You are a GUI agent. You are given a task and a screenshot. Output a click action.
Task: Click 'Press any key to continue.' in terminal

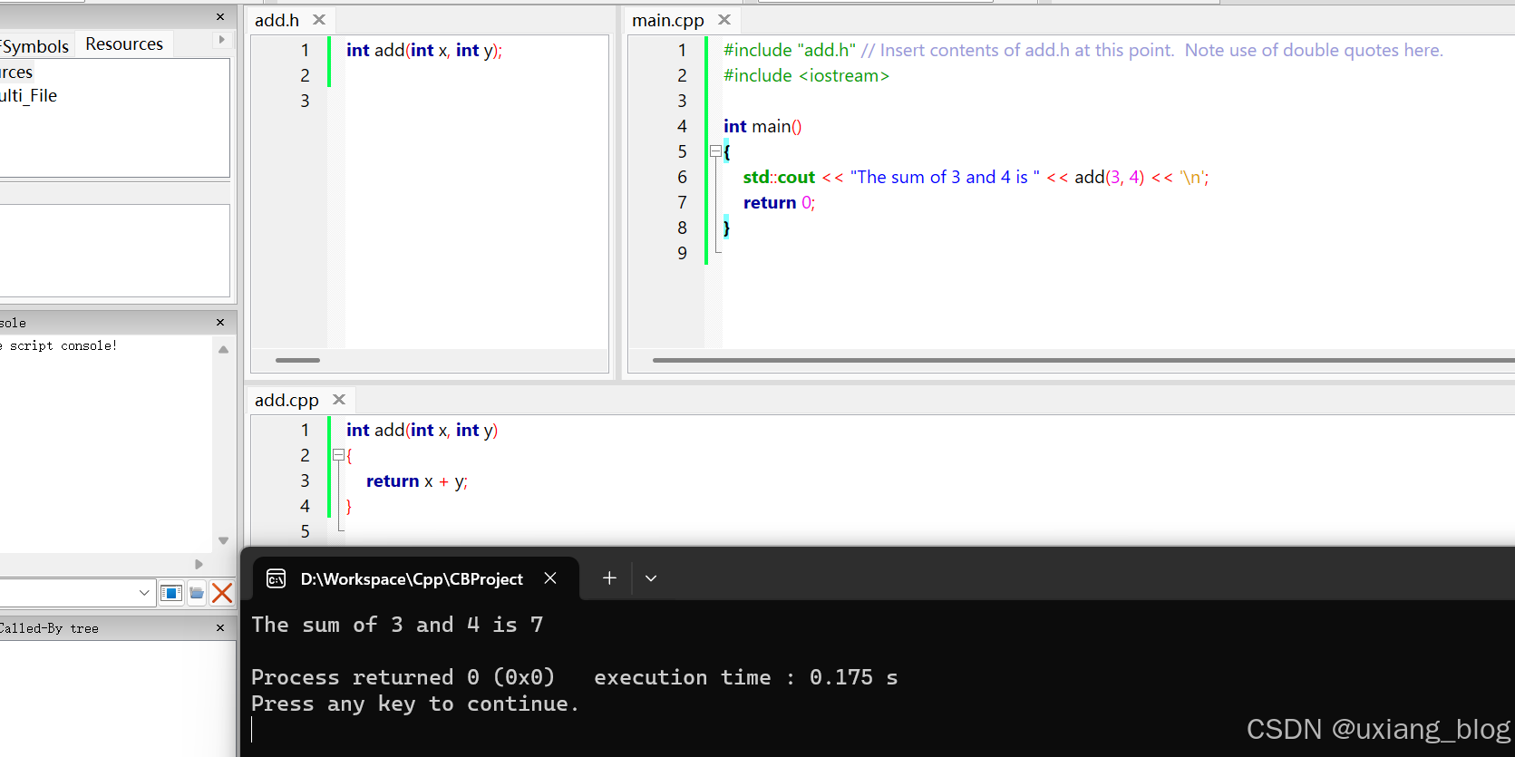tap(415, 704)
